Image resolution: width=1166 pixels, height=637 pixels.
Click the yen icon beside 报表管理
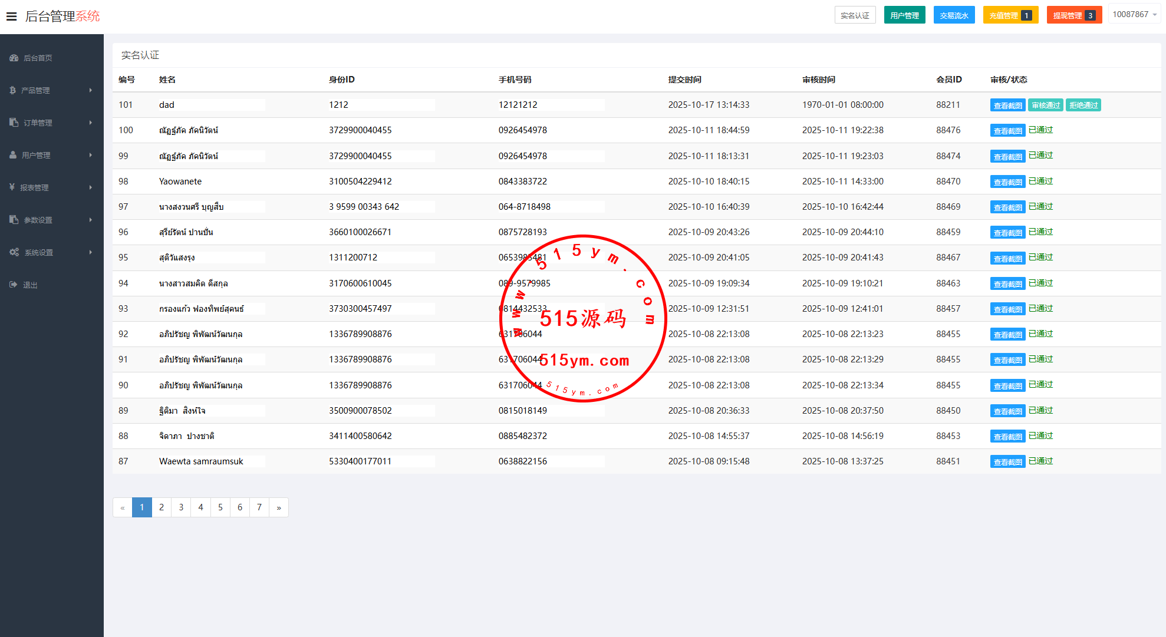[12, 187]
